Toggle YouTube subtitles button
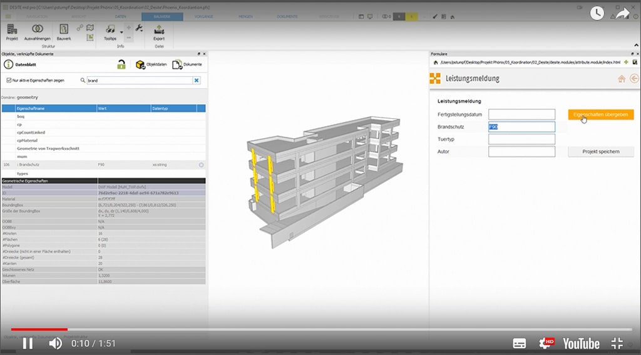 (520, 343)
